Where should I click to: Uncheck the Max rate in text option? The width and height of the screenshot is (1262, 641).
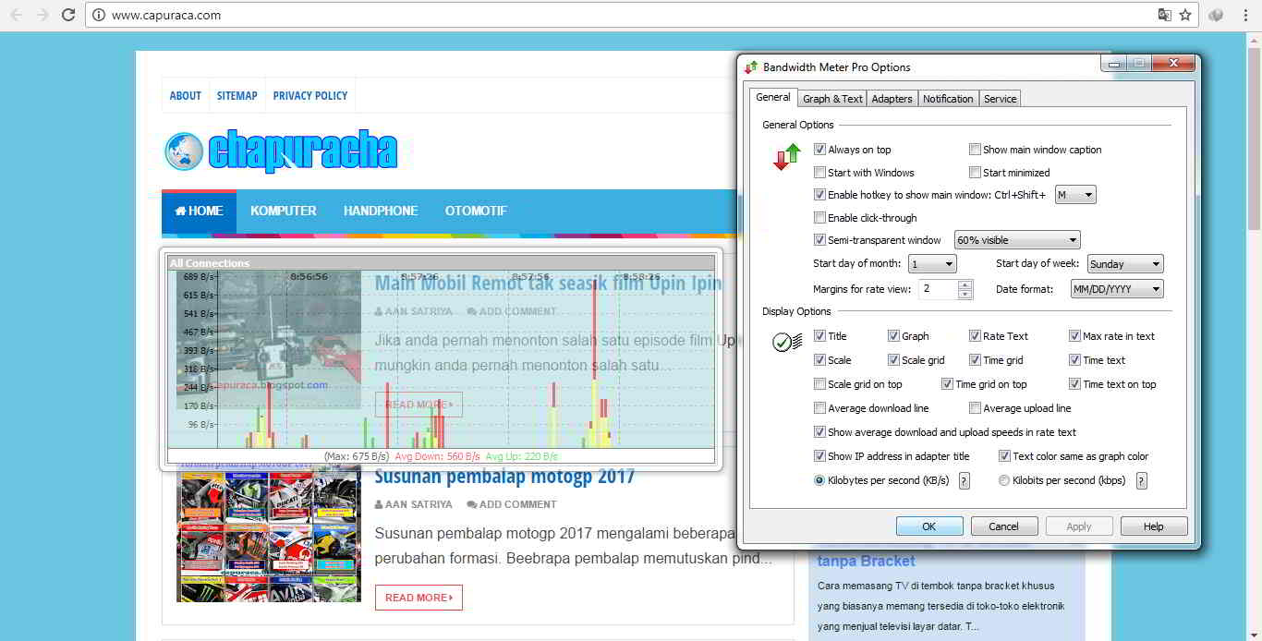(1074, 336)
